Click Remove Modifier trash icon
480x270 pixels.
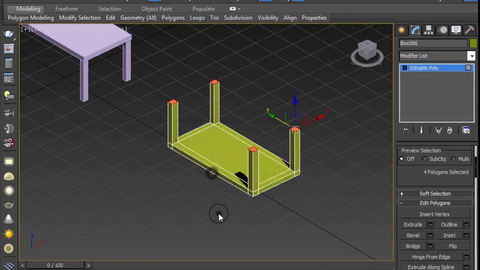point(450,130)
